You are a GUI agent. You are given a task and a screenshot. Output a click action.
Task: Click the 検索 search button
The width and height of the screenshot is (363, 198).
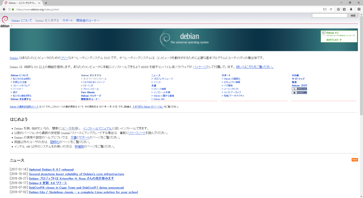(x=353, y=16)
